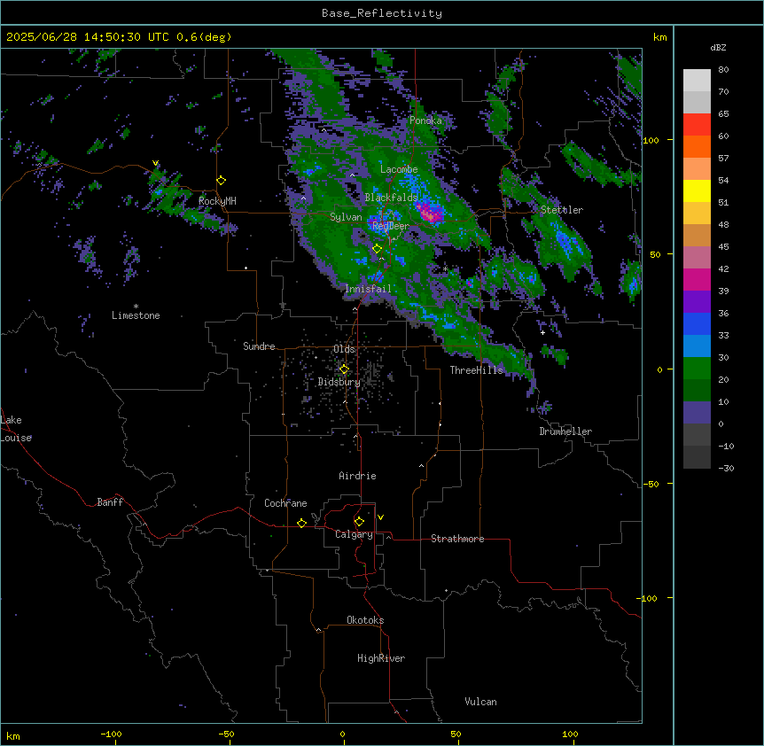Click the Okotoks label
Screen dimensions: 764x746
[x=365, y=620]
